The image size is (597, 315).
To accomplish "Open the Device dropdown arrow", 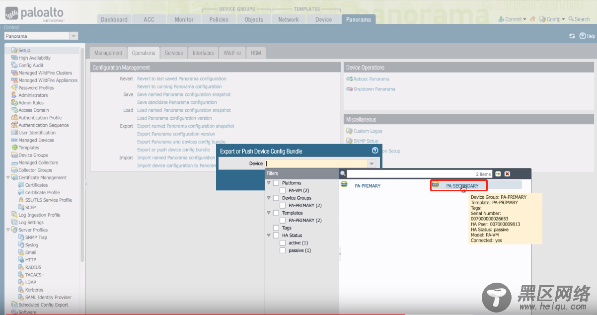I will click(372, 163).
